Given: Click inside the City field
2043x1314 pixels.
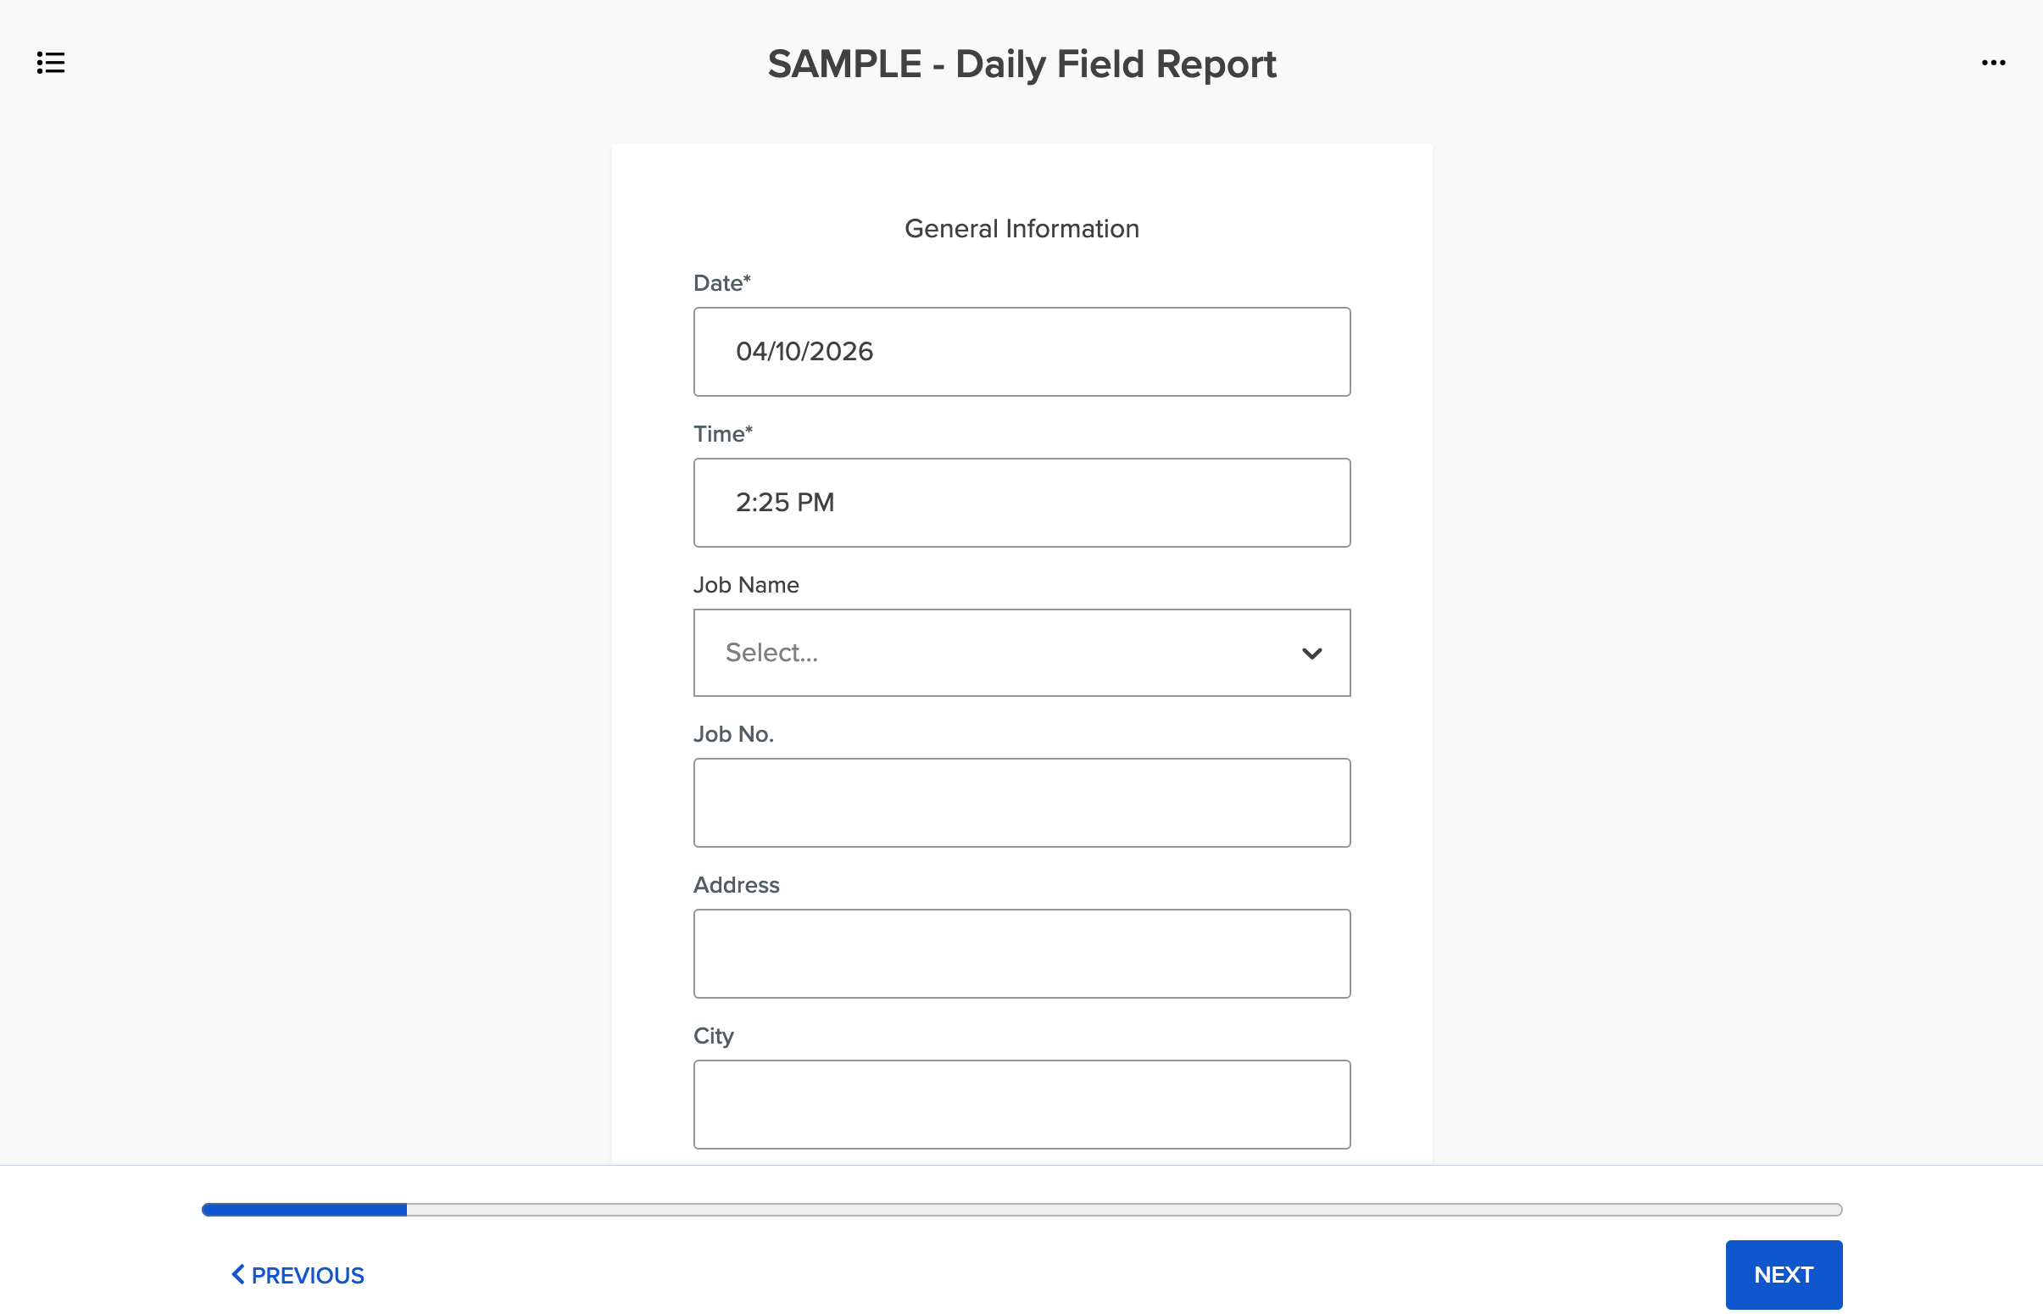Looking at the screenshot, I should [x=1022, y=1104].
